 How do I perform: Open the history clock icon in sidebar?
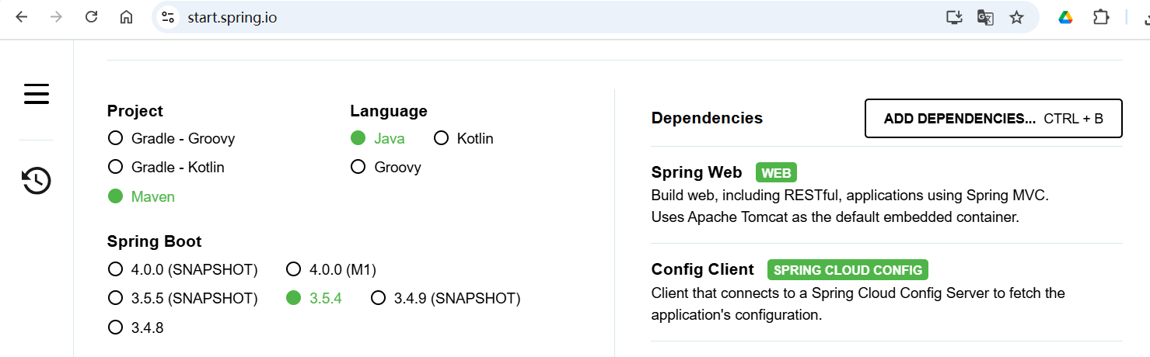coord(37,180)
